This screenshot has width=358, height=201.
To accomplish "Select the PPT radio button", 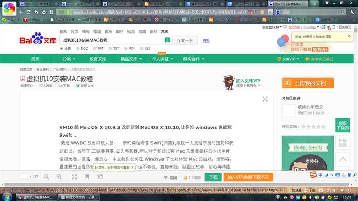I will tap(94, 48).
